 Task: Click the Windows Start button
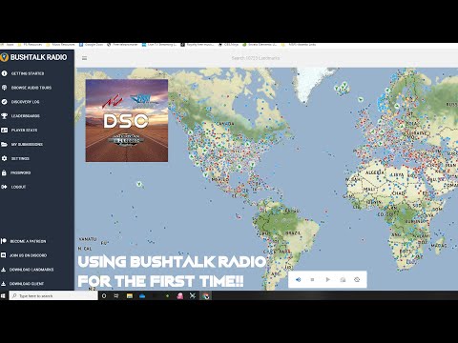pos(4,296)
